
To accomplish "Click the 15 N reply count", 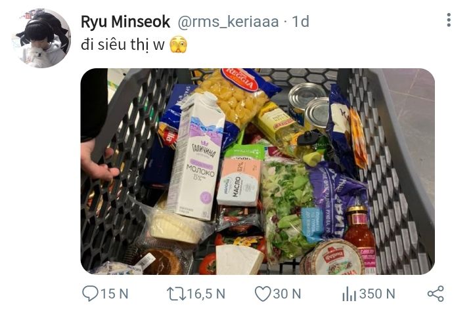I will coord(114,294).
